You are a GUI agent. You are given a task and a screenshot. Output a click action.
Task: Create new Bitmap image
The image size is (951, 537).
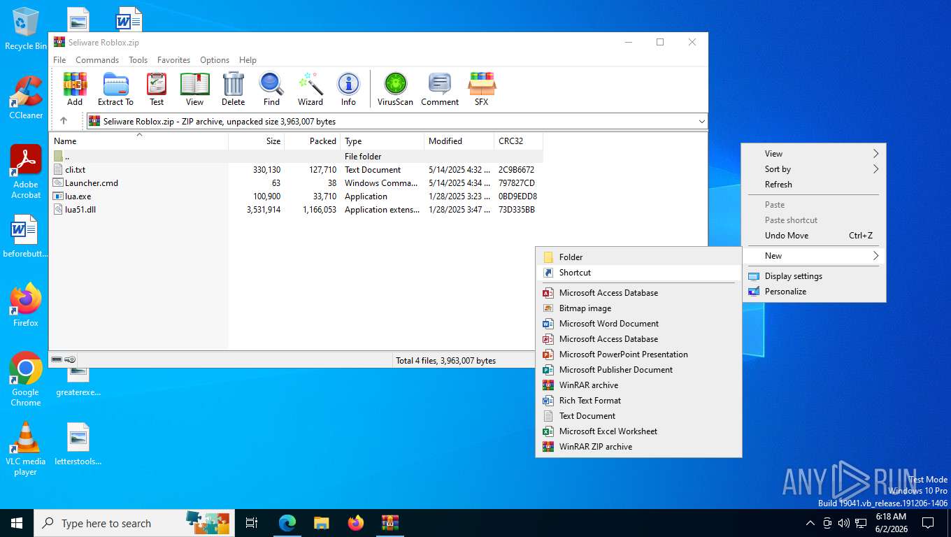click(x=638, y=308)
